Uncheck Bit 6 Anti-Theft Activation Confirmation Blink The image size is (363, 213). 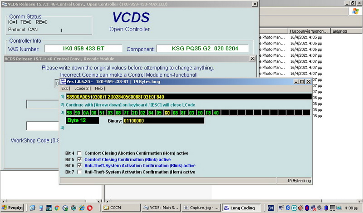pos(79,165)
